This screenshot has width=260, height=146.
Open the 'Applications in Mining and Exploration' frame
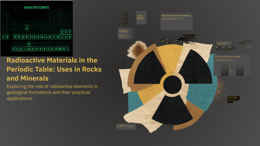pos(224,44)
